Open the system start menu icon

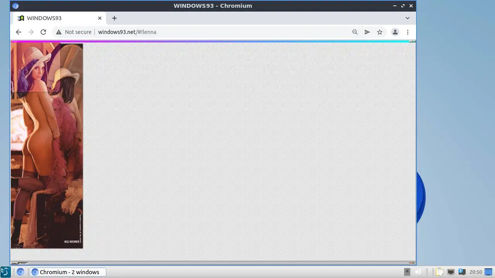(5, 272)
